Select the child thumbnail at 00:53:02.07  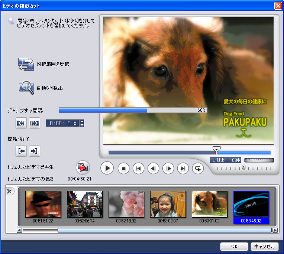coord(168,204)
